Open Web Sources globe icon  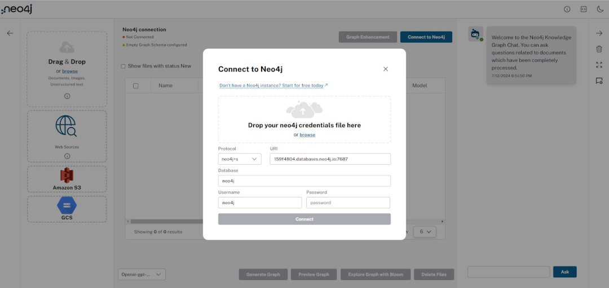[67, 126]
